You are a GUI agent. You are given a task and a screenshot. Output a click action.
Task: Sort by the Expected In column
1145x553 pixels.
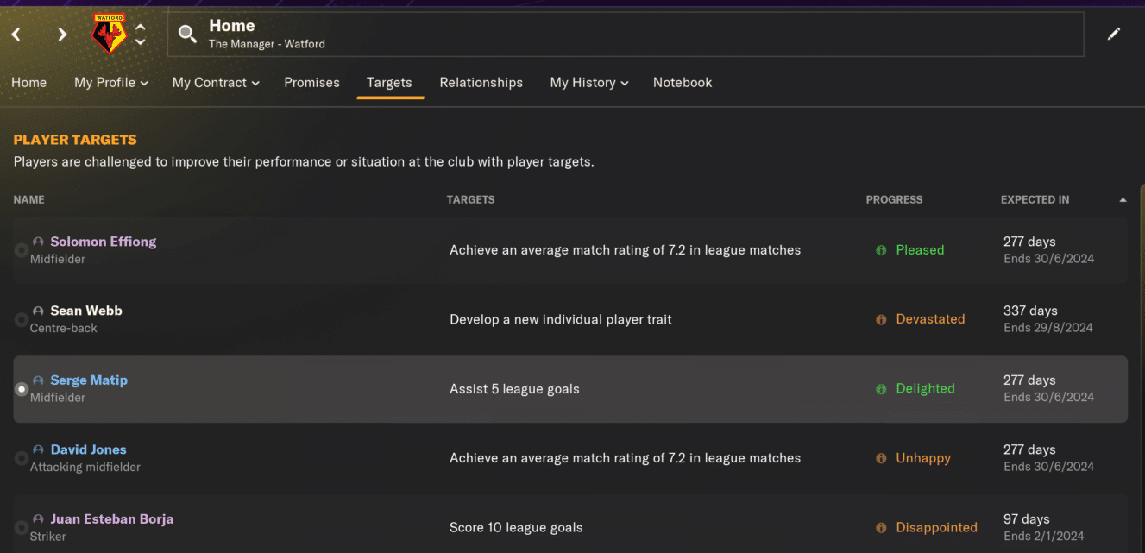1035,199
